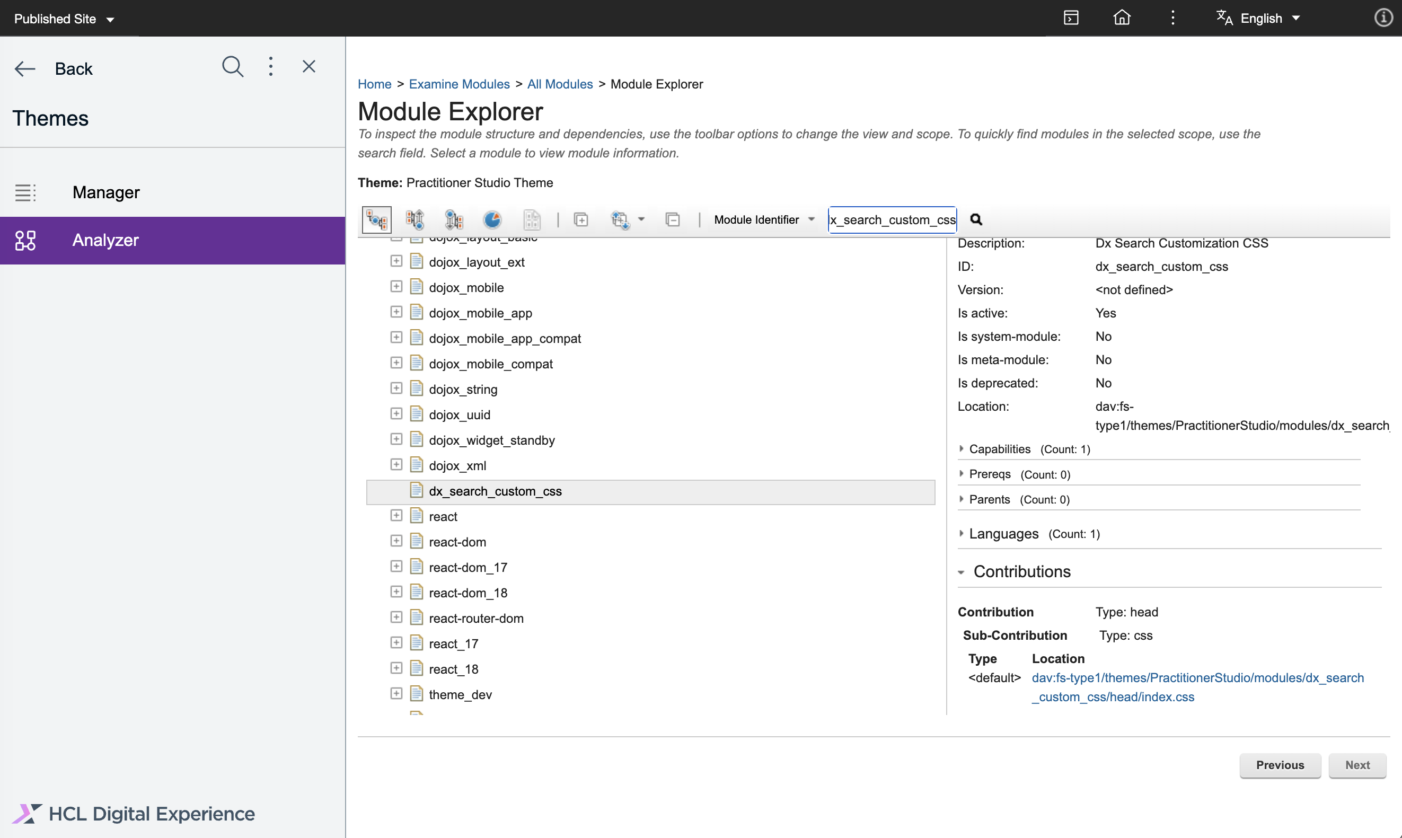Screen dimensions: 1402x838
Task: Collapse all modules using the minus toolbar icon
Action: (x=673, y=219)
